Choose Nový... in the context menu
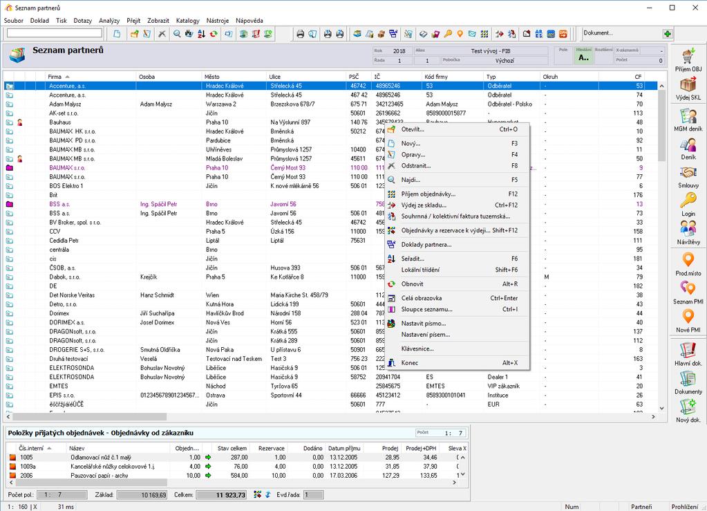707x511 pixels. 458,143
